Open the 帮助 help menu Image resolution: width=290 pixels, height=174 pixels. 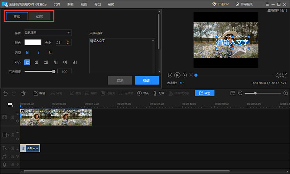111,4
